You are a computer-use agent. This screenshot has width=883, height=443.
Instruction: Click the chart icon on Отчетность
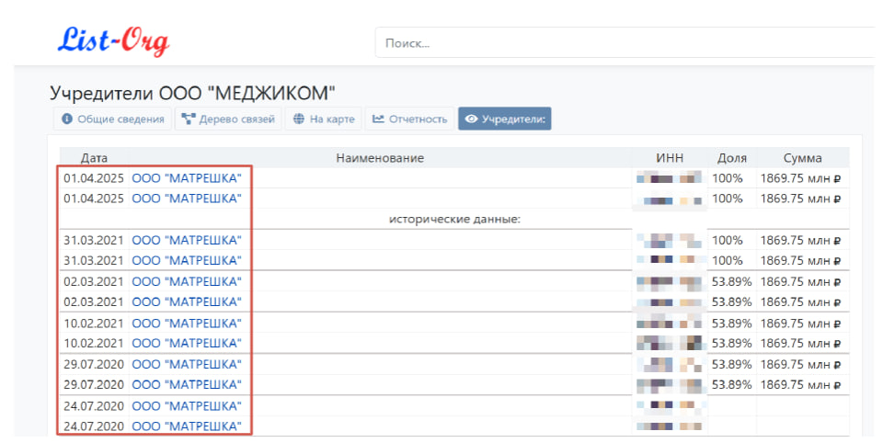378,119
